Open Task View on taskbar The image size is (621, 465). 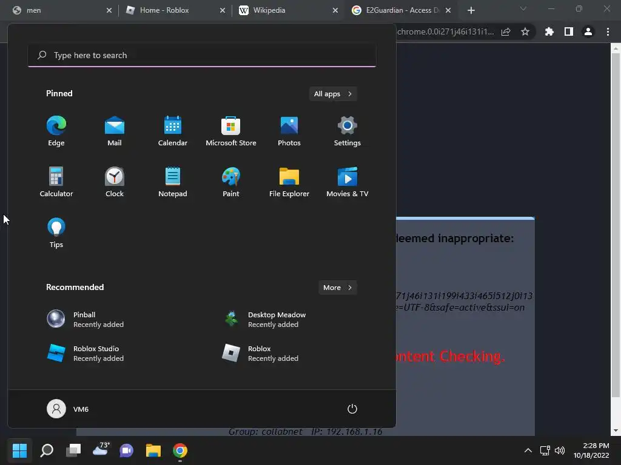[x=73, y=450]
